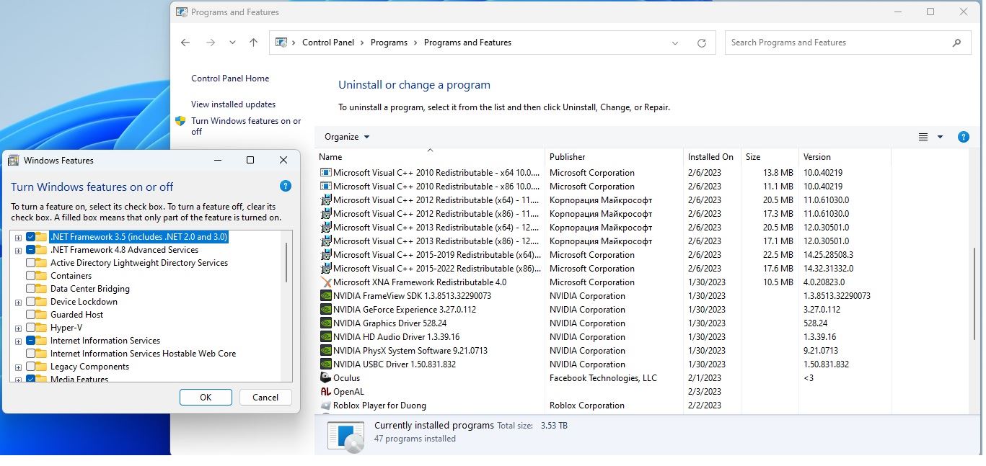Screen dimensions: 986x466
Task: Uncheck .NET Framework 3.5 checkbox
Action: pyautogui.click(x=31, y=237)
